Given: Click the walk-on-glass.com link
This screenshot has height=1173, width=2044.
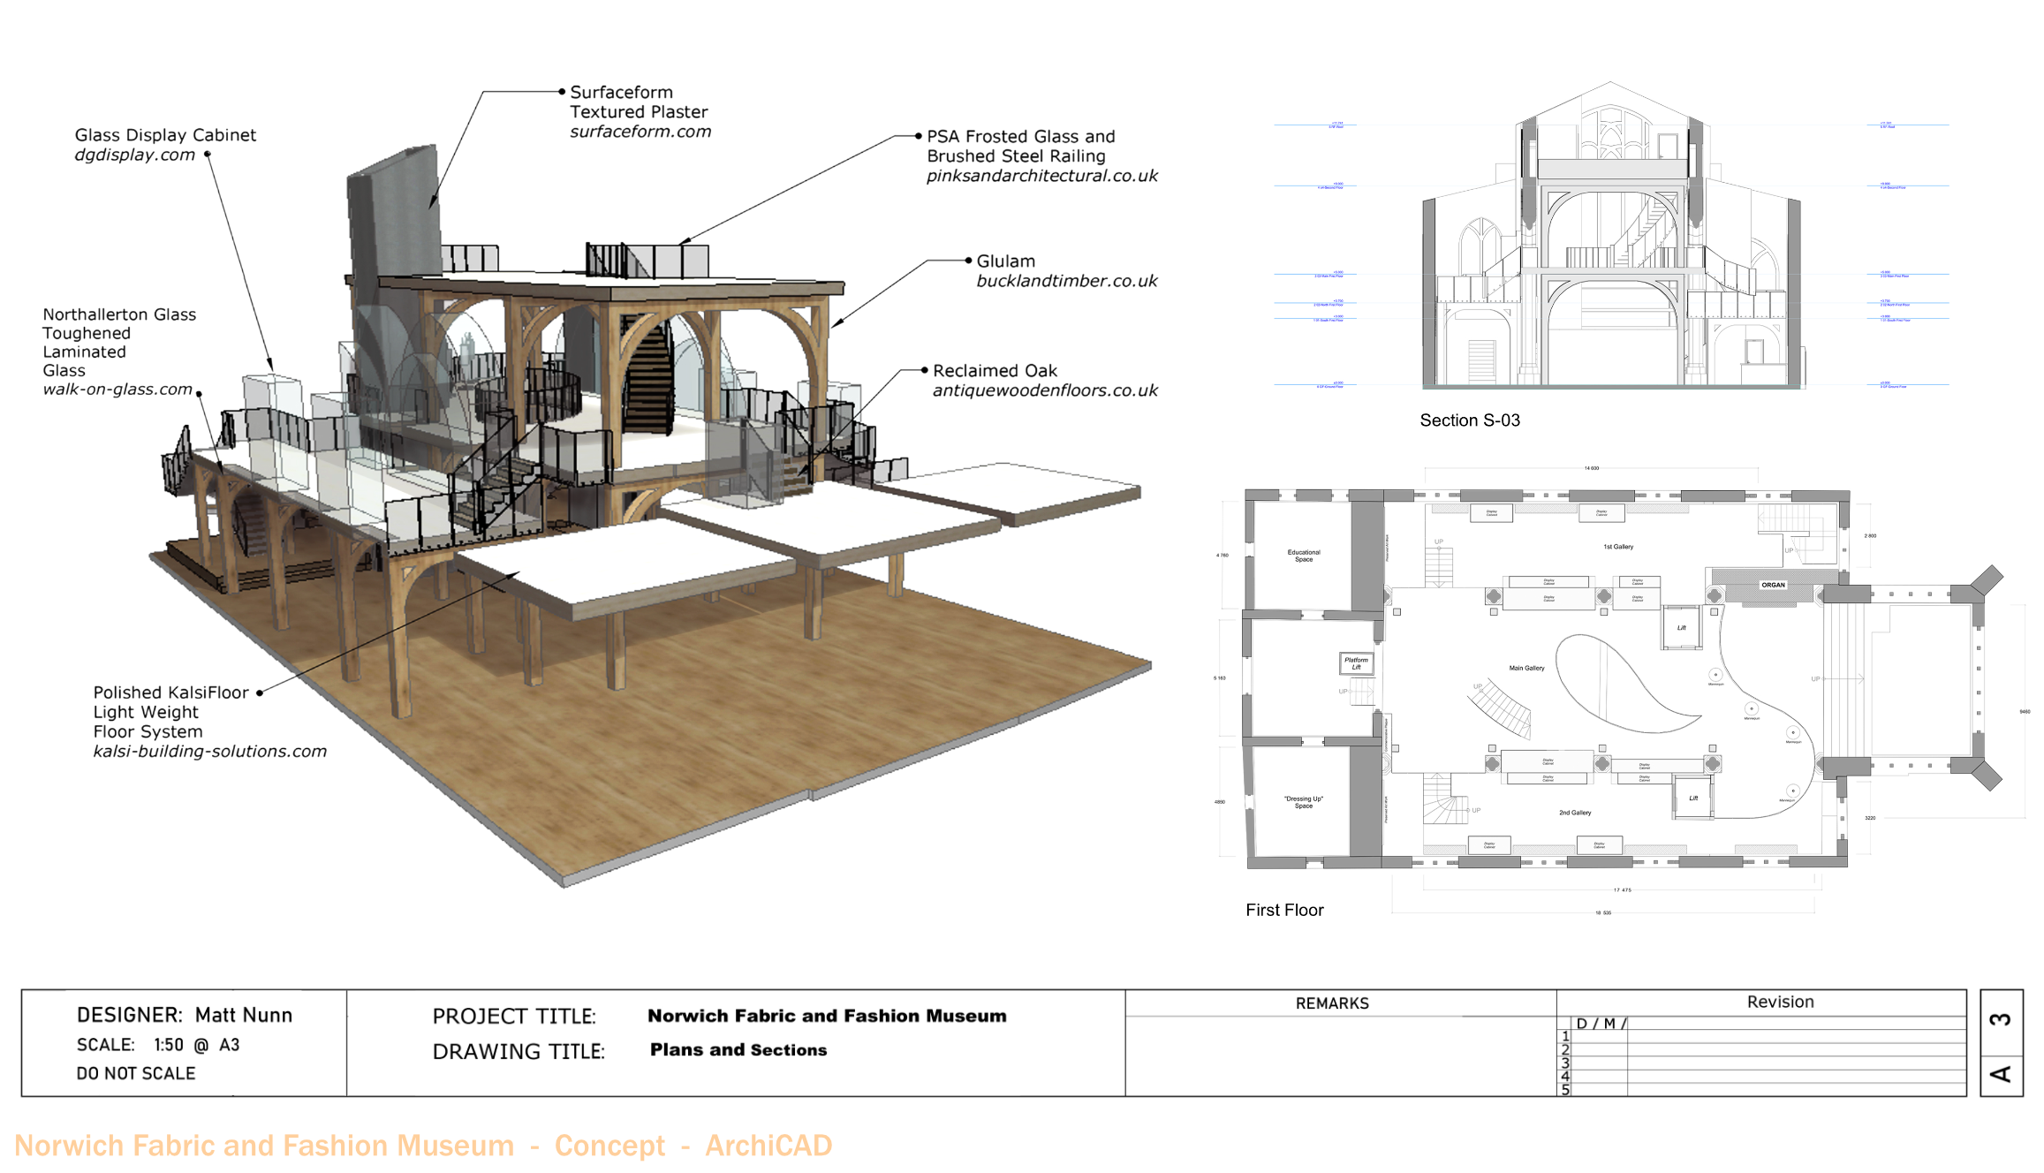Looking at the screenshot, I should (x=117, y=390).
